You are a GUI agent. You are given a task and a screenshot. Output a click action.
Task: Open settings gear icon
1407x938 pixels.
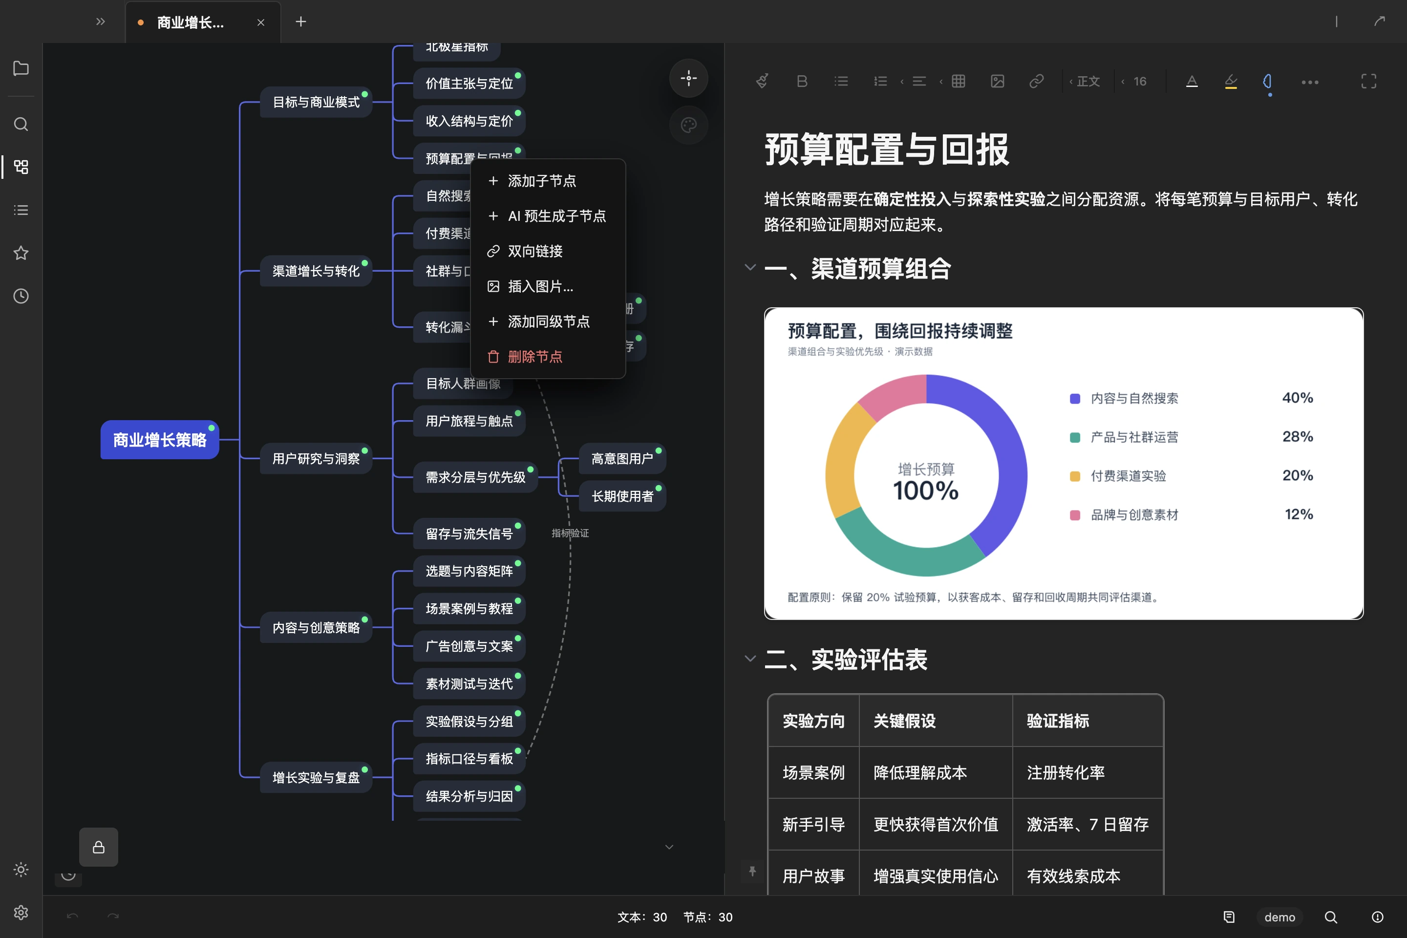click(21, 912)
